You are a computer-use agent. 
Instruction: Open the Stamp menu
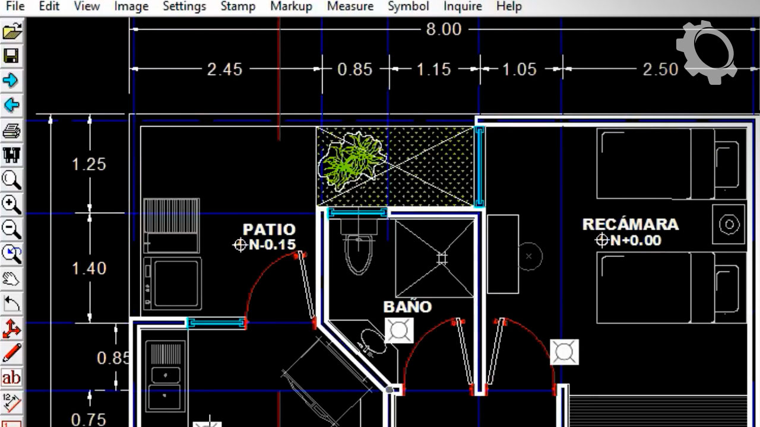click(x=237, y=7)
